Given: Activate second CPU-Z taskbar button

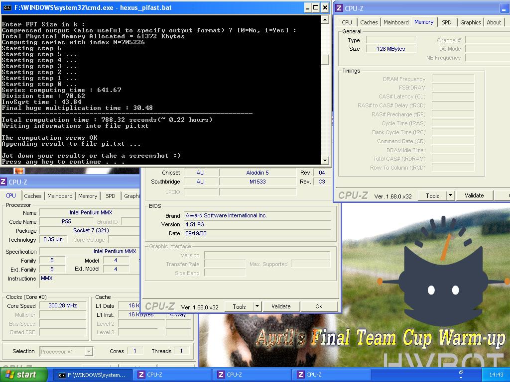Looking at the screenshot, I should pos(253,375).
